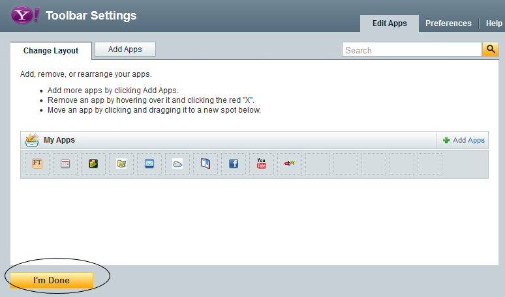
Task: Click the YouTube app icon
Action: pyautogui.click(x=262, y=163)
